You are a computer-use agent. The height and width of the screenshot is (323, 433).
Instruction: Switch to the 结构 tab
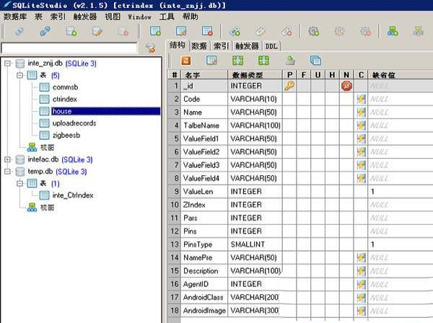click(178, 45)
